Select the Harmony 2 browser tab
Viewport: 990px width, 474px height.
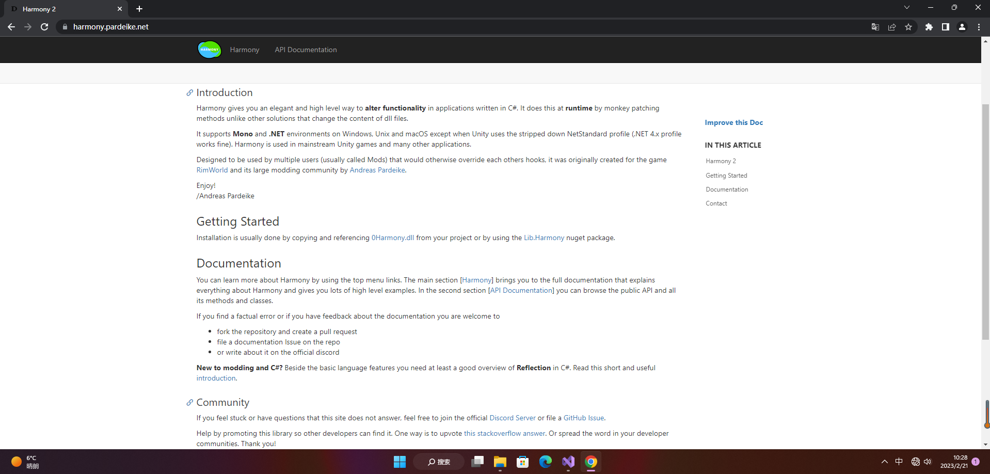[x=65, y=9]
